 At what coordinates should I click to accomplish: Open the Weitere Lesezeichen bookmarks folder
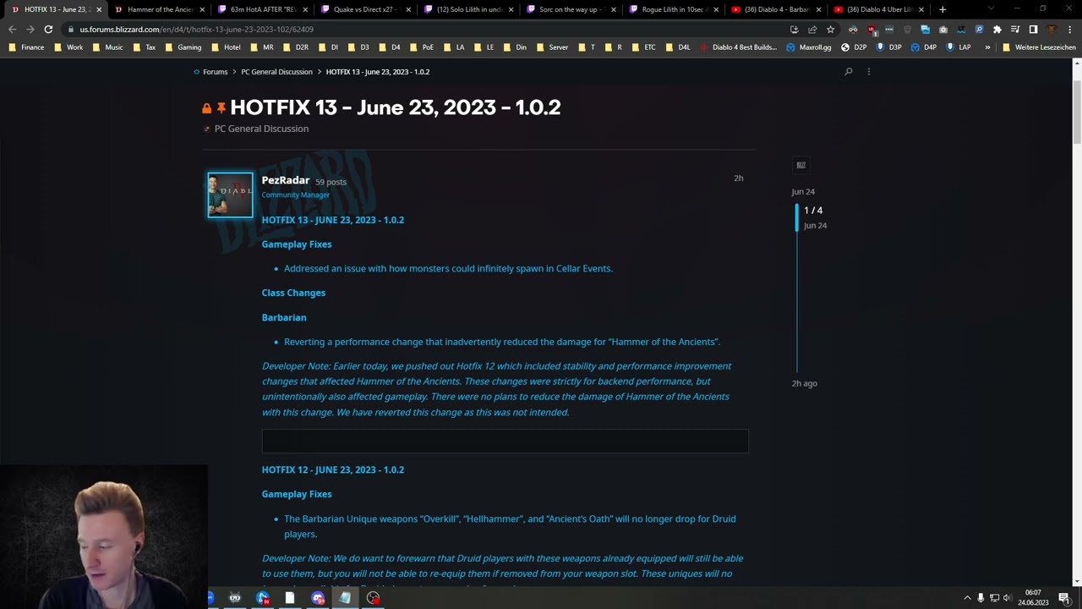tap(1039, 47)
